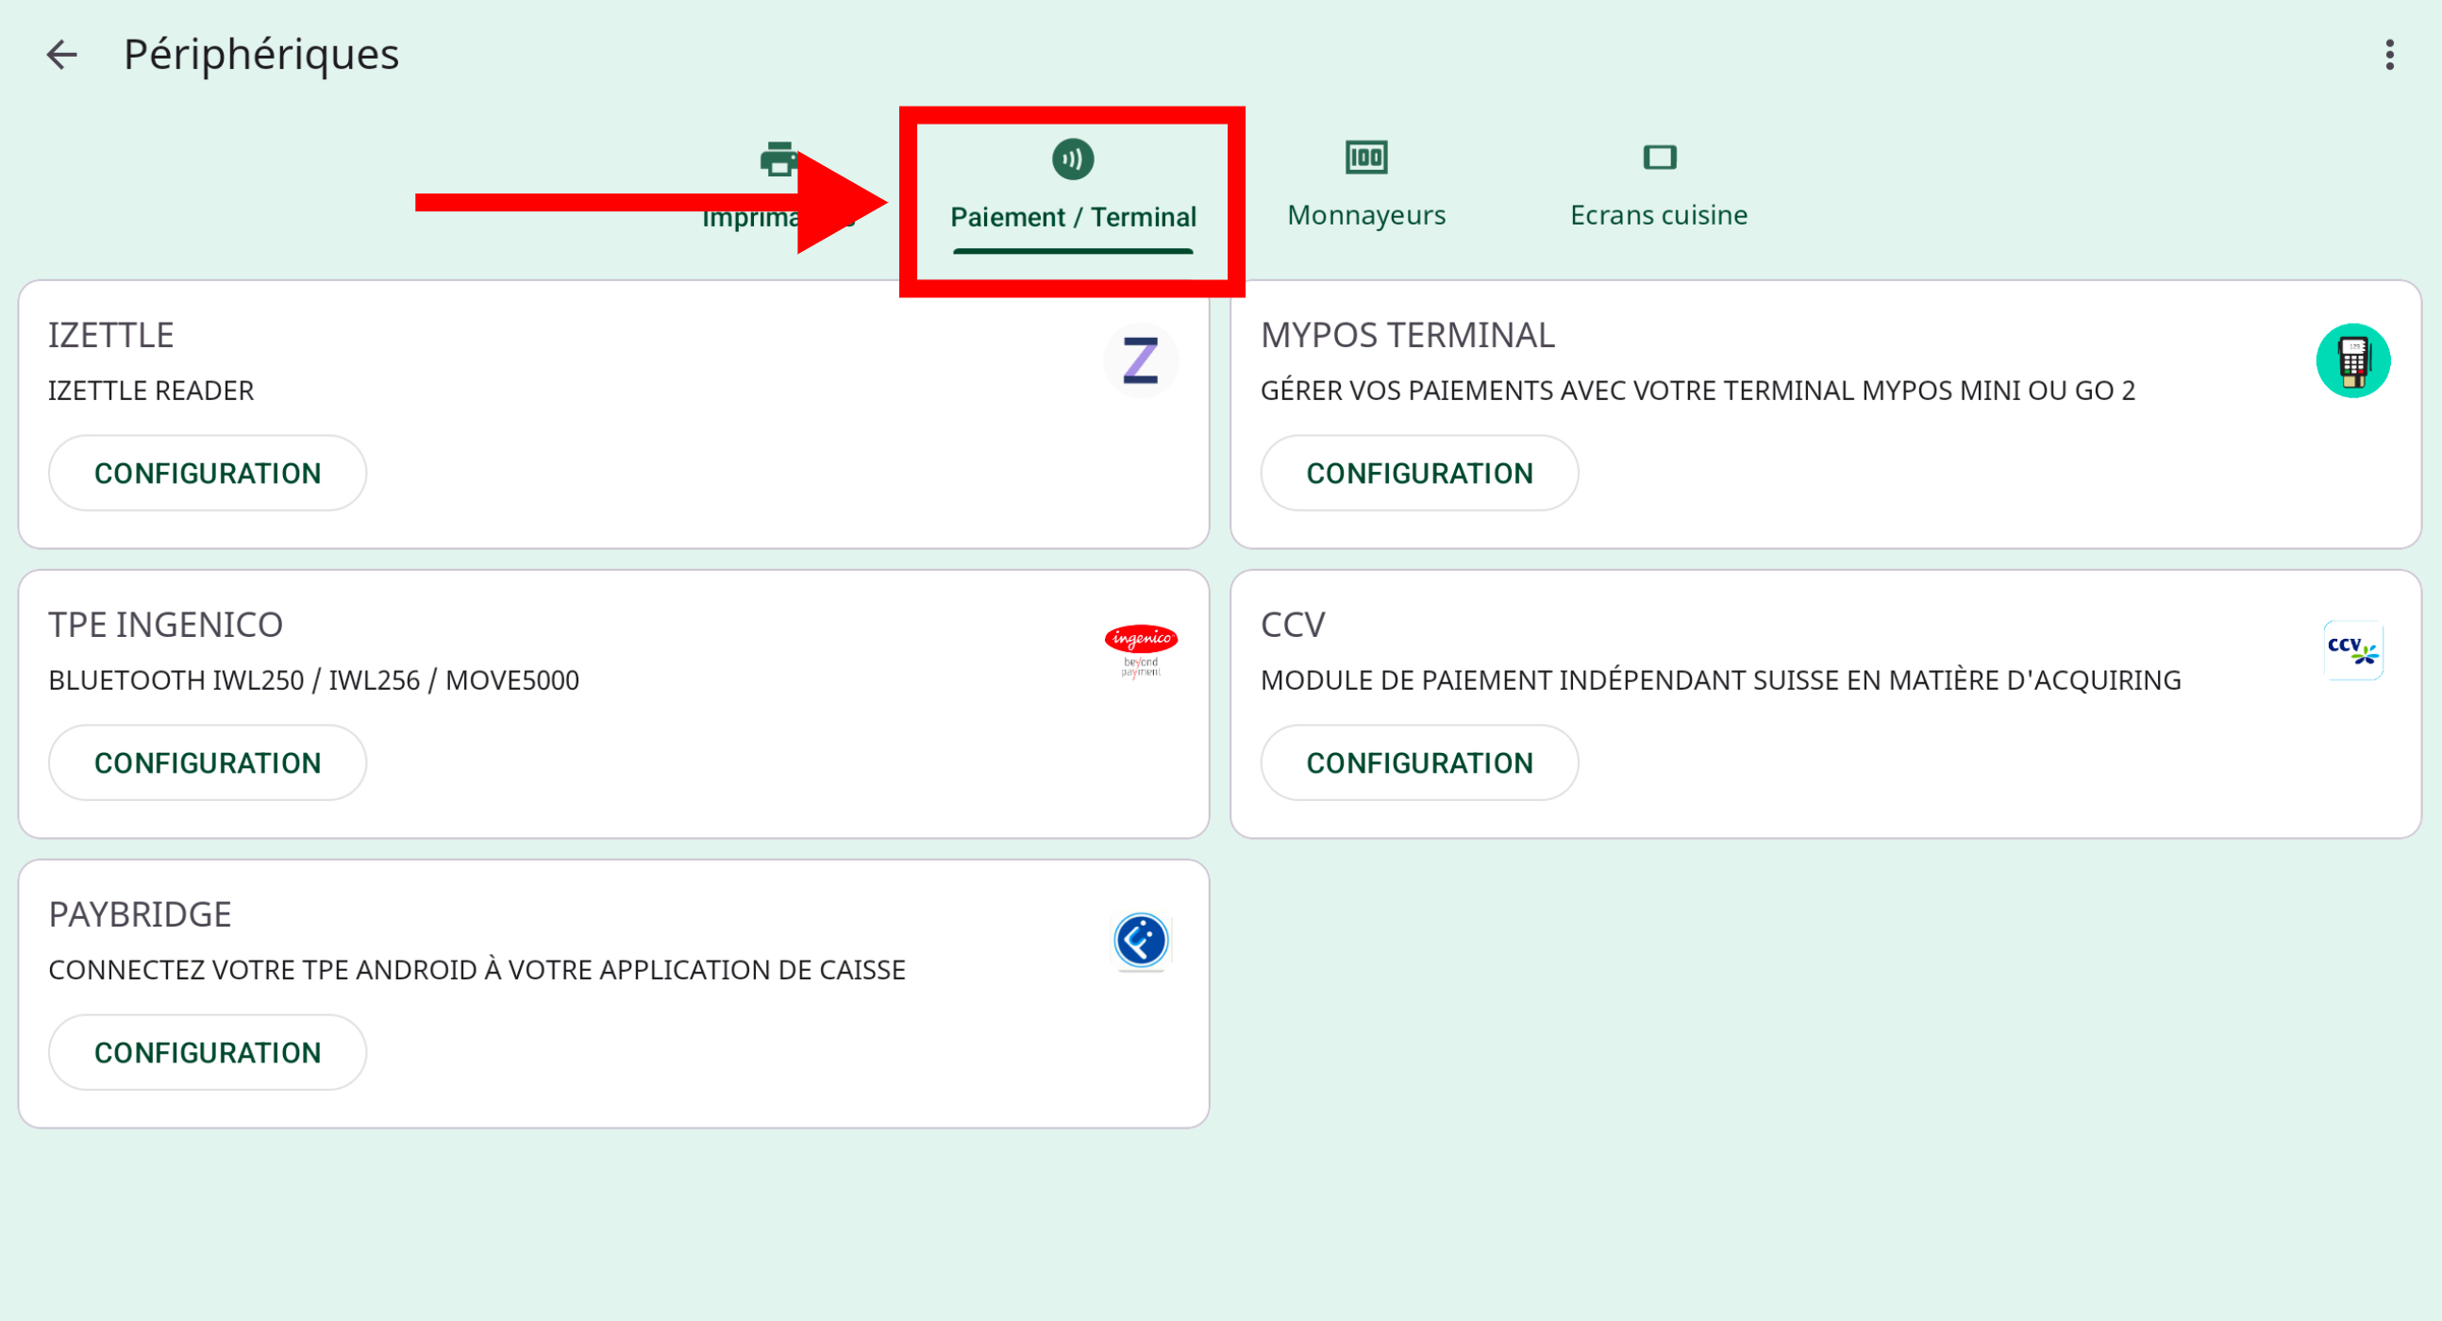The height and width of the screenshot is (1321, 2442).
Task: Open iZettle Configuration button
Action: pos(208,473)
